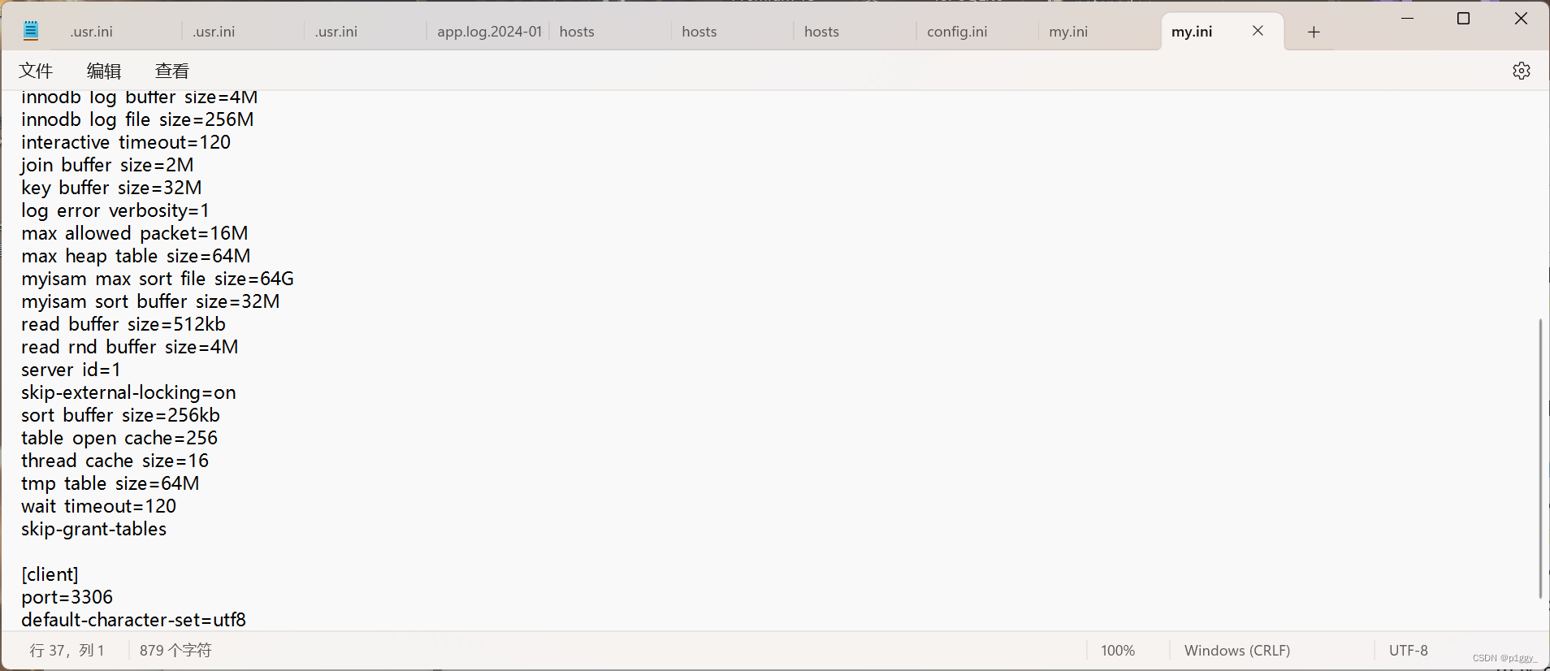Maximize the Notepad window
This screenshot has width=1550, height=671.
tap(1464, 18)
